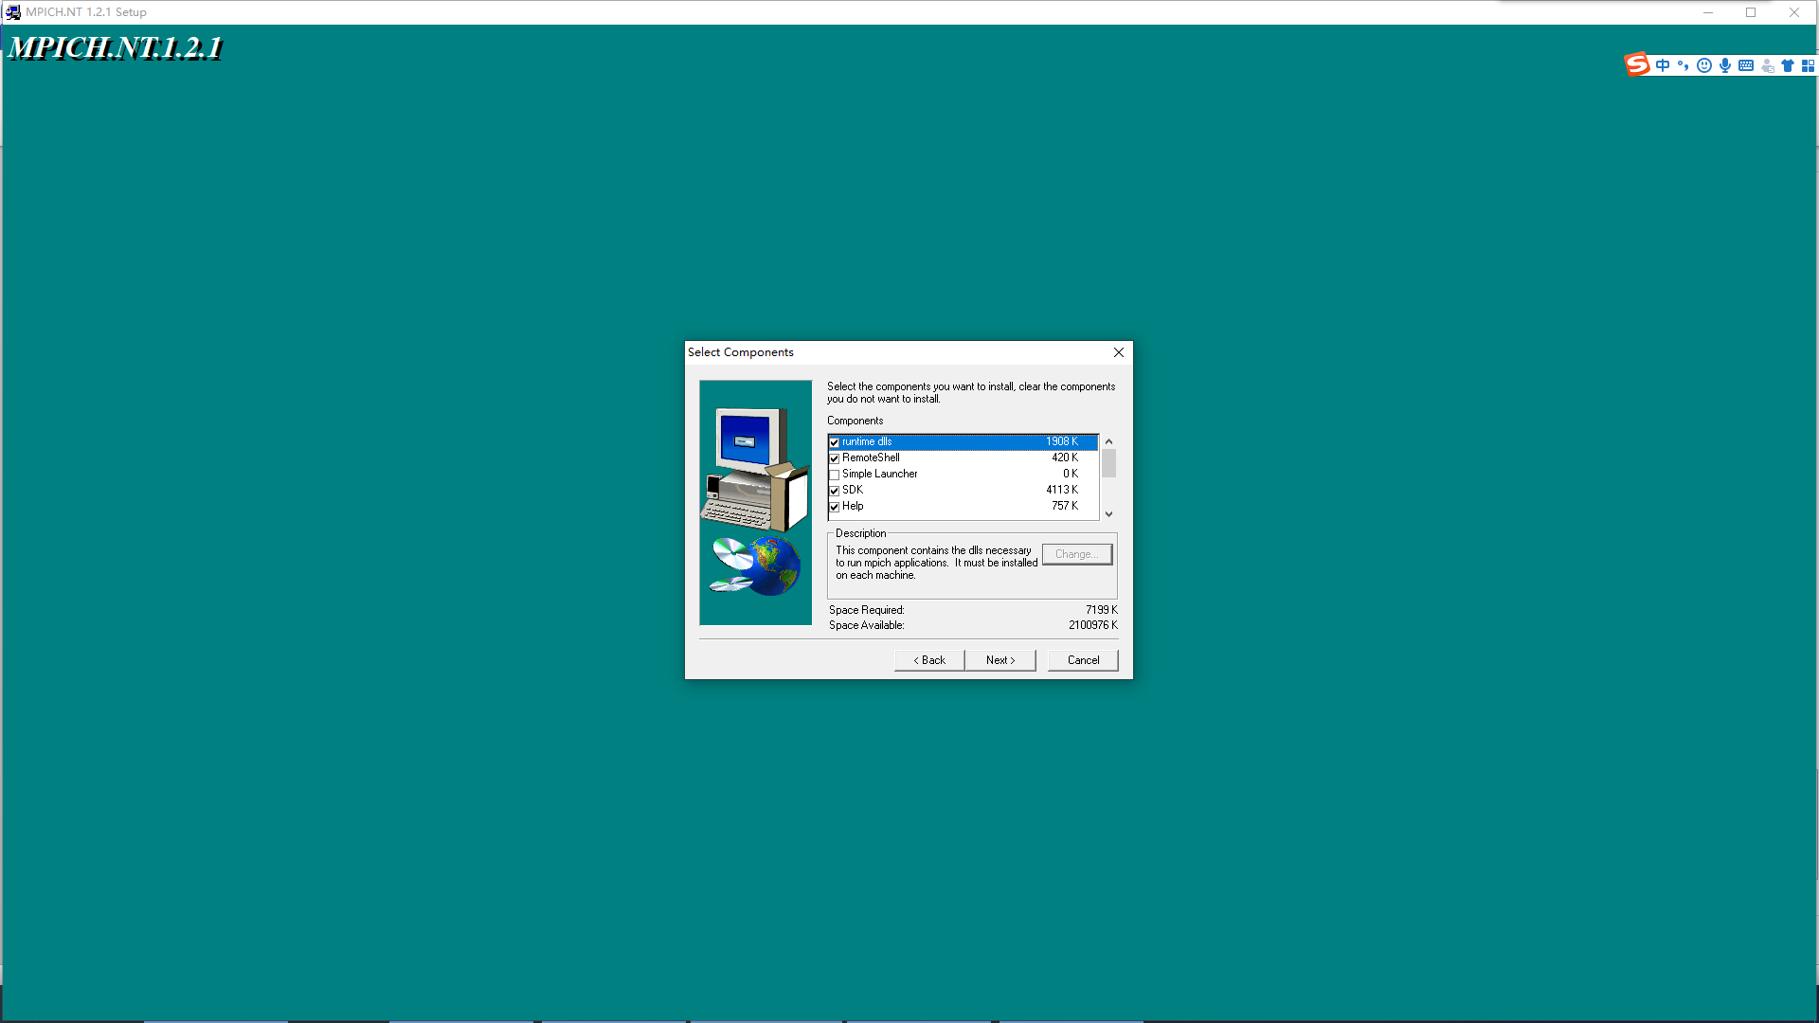
Task: Open the soft keyboard icon in Sogou toolbar
Action: [1746, 65]
